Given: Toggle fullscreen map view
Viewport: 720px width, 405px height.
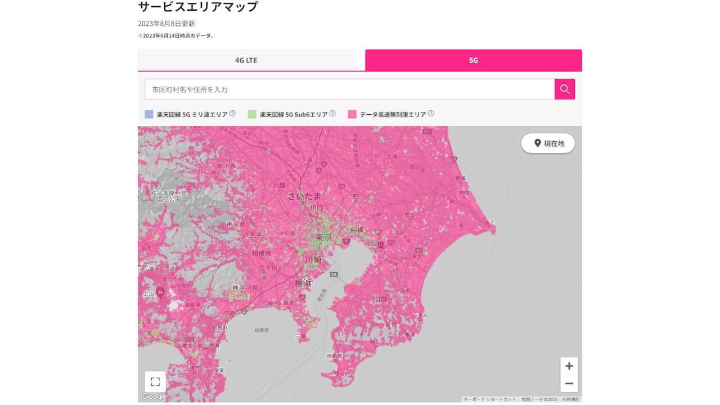Looking at the screenshot, I should 155,381.
